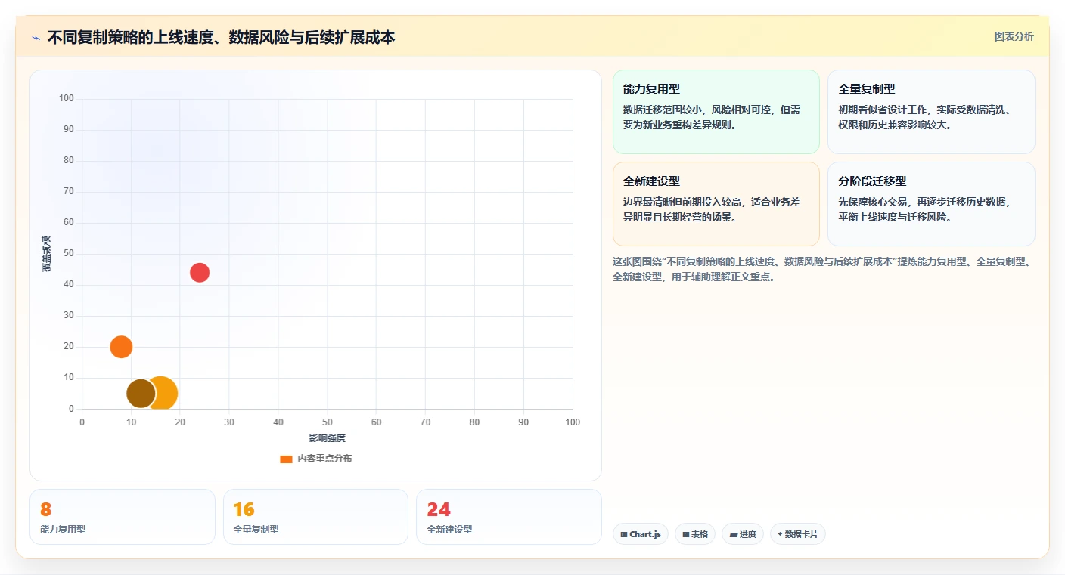
Task: Click the 能力复用型 label under number 8
Action: pos(63,530)
